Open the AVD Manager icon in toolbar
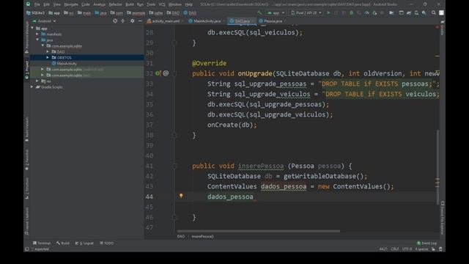This screenshot has height=264, width=469. coord(416,13)
